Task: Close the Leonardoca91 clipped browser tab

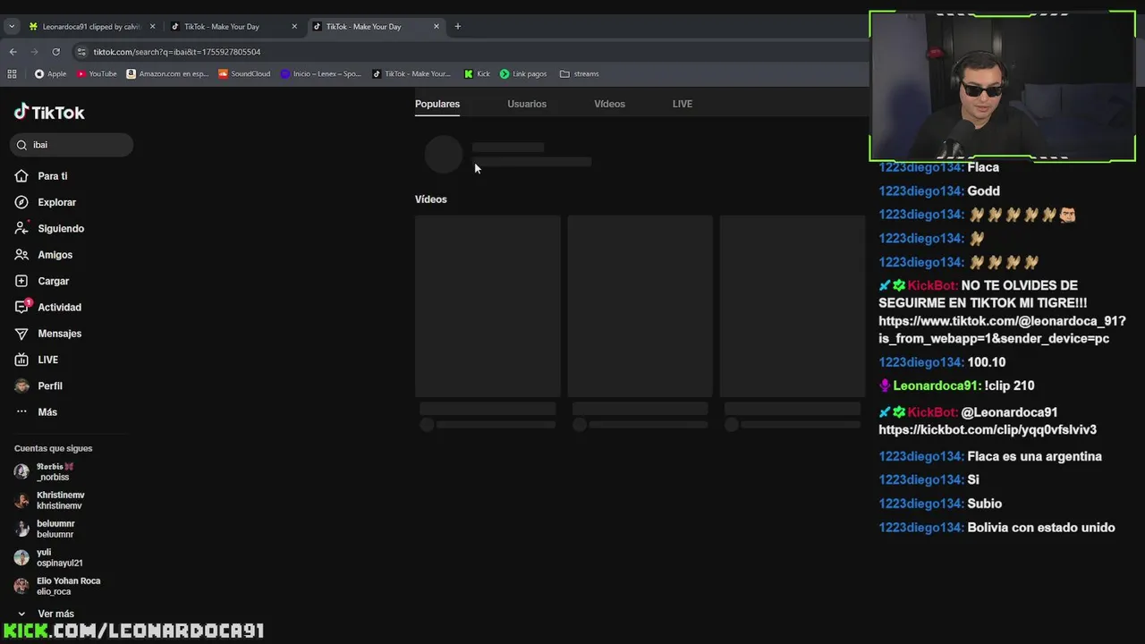Action: 152,26
